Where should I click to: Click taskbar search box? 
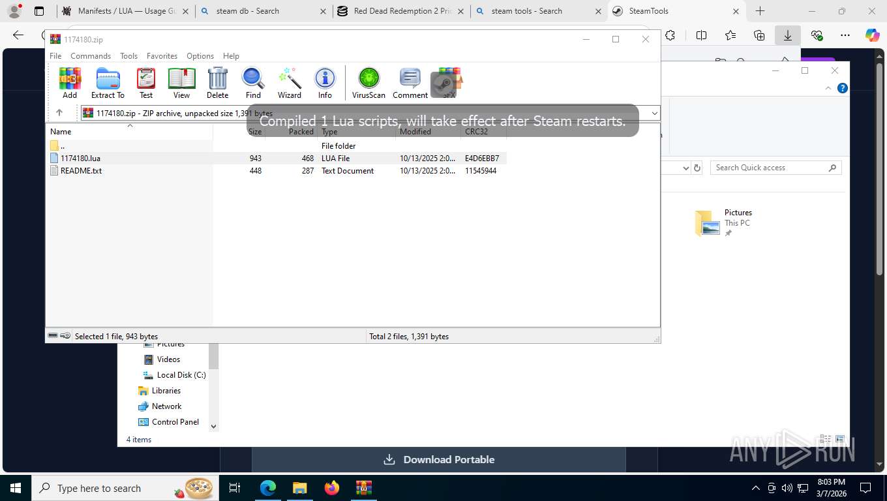coord(125,488)
